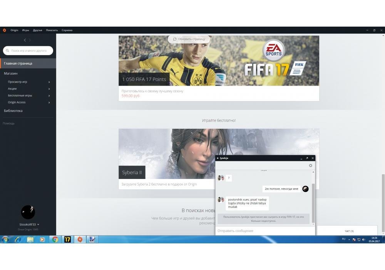Click the "1 050 FIFA 17 Points" label
This screenshot has height=270, width=385.
click(x=144, y=79)
